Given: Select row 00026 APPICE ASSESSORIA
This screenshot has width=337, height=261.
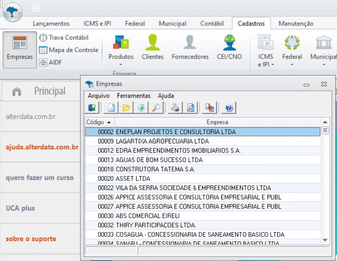Looking at the screenshot, I should 203,197.
